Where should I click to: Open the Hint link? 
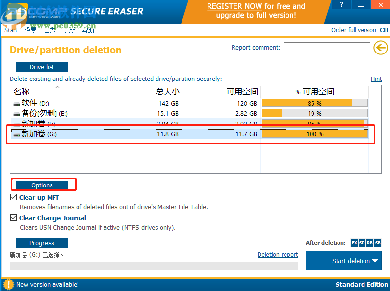point(376,79)
